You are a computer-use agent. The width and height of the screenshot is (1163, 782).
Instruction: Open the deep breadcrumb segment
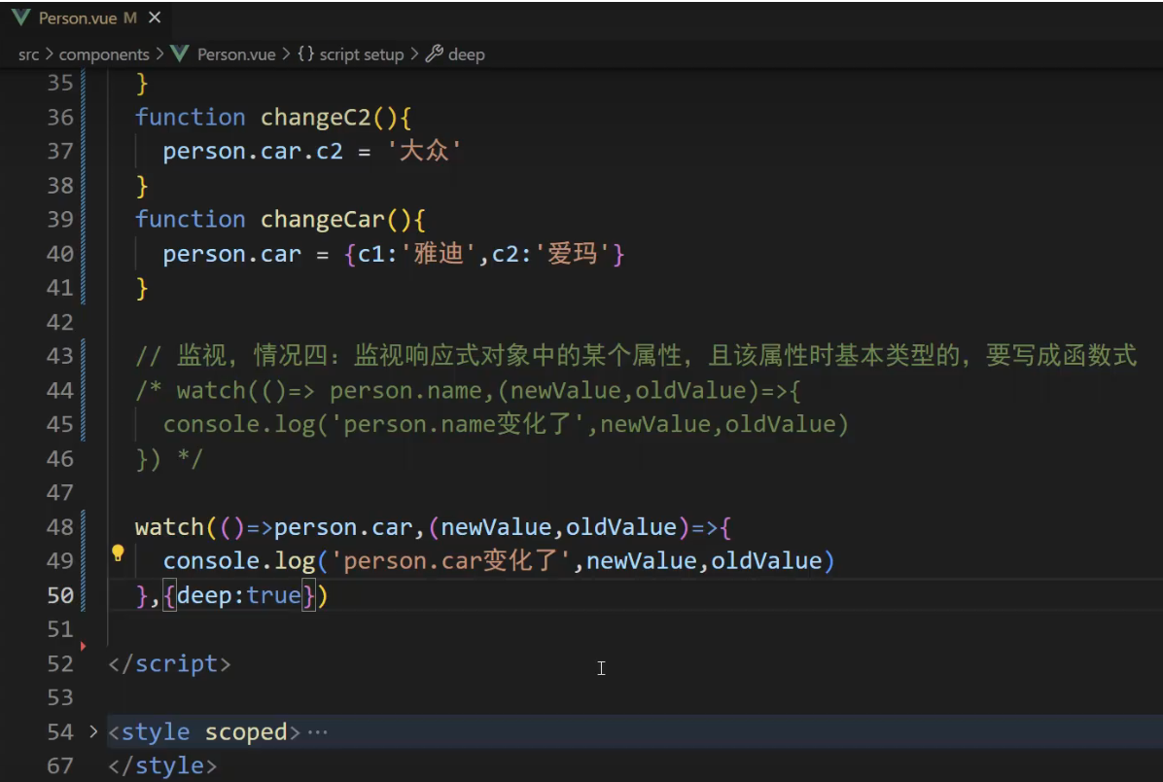click(x=467, y=54)
